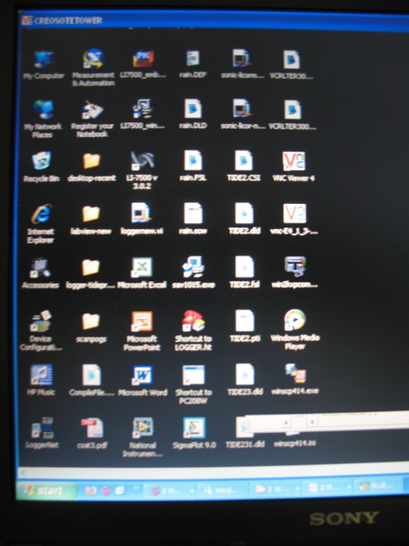This screenshot has width=409, height=546.
Task: Click the Firefox quick launch icon
Action: [x=91, y=490]
